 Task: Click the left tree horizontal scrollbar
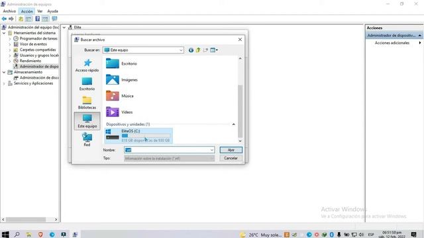(x=26, y=219)
